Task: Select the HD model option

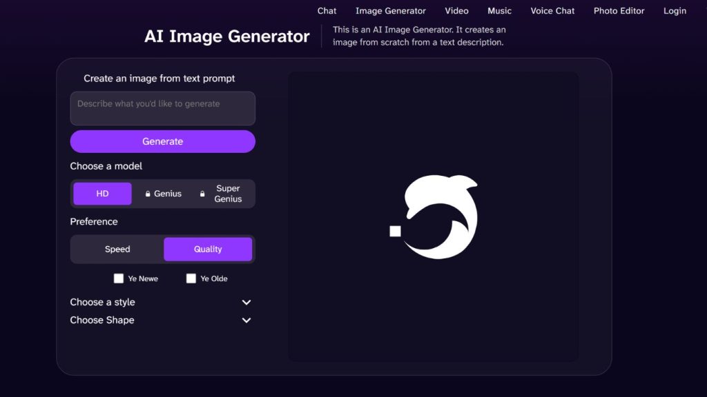Action: 101,194
